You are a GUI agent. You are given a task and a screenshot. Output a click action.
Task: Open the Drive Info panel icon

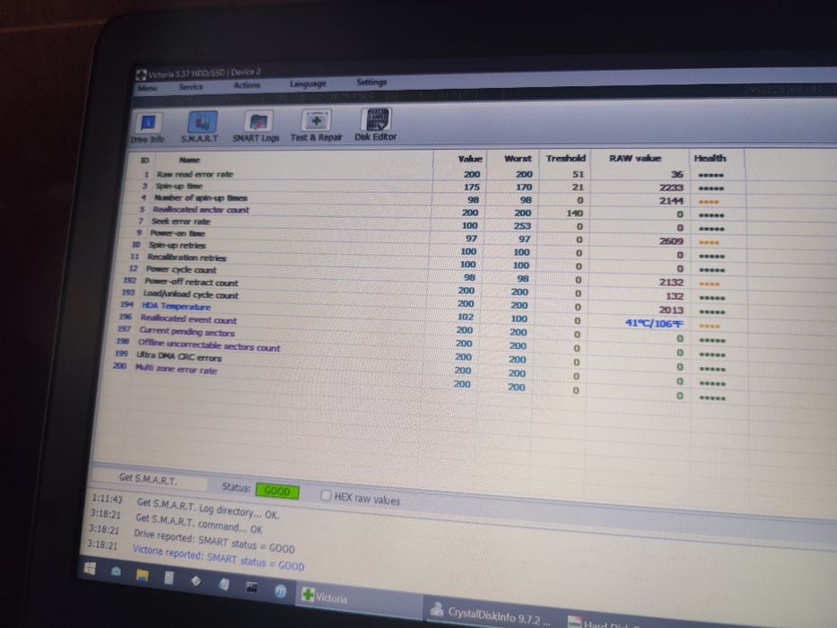pyautogui.click(x=148, y=123)
